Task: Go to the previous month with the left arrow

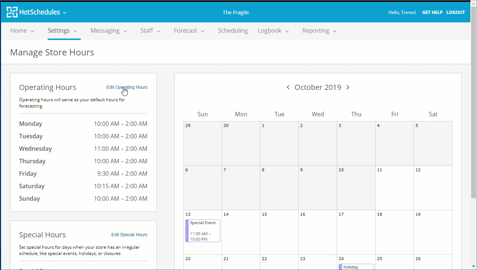Action: pyautogui.click(x=288, y=87)
